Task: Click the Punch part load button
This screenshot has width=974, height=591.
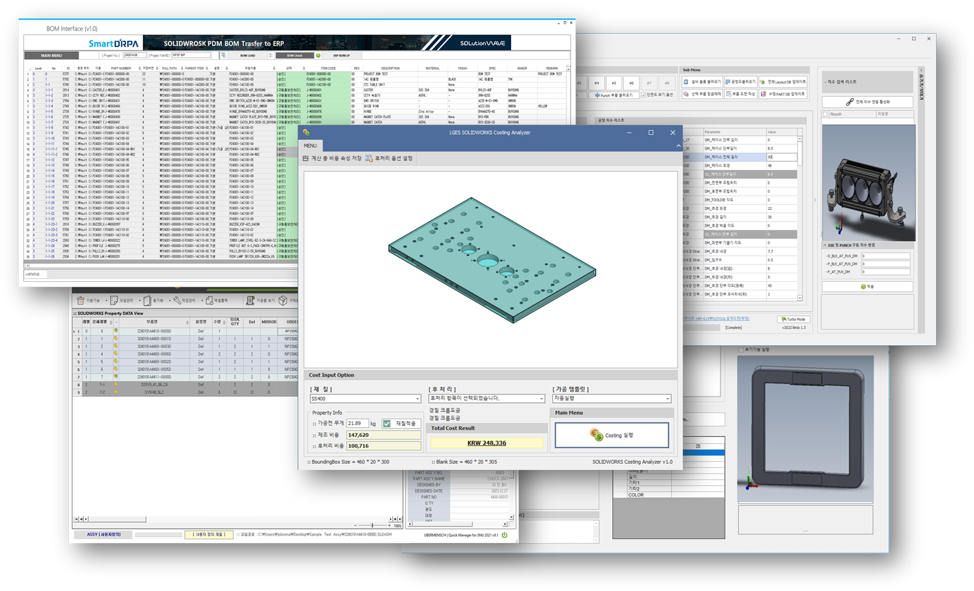Action: point(615,95)
